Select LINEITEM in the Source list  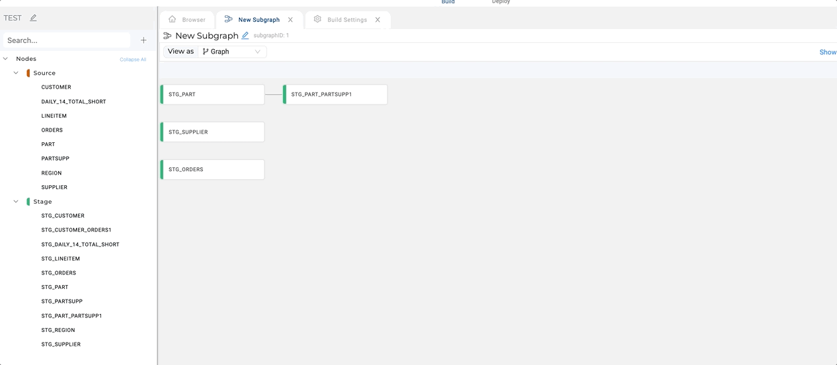point(54,116)
